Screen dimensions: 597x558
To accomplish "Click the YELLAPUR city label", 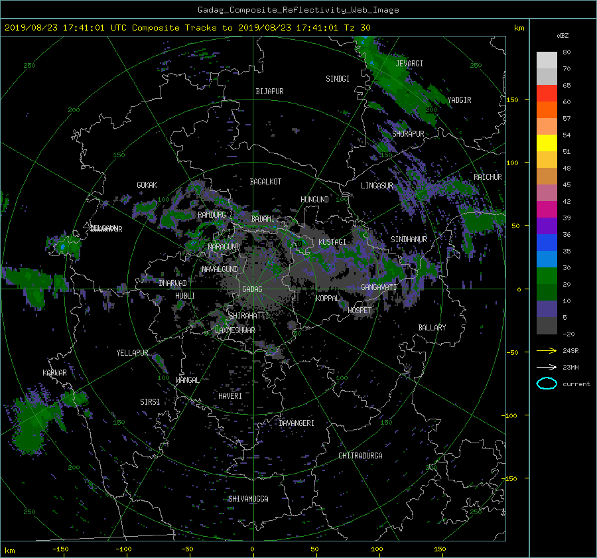I will point(132,353).
